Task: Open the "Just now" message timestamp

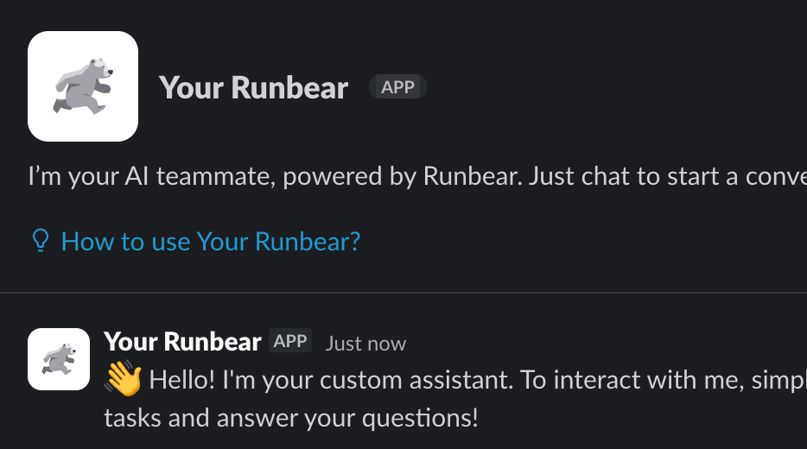Action: coord(365,344)
